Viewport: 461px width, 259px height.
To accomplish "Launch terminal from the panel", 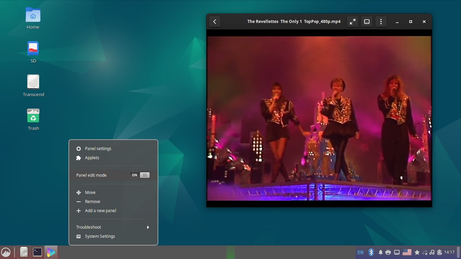I will pos(37,252).
